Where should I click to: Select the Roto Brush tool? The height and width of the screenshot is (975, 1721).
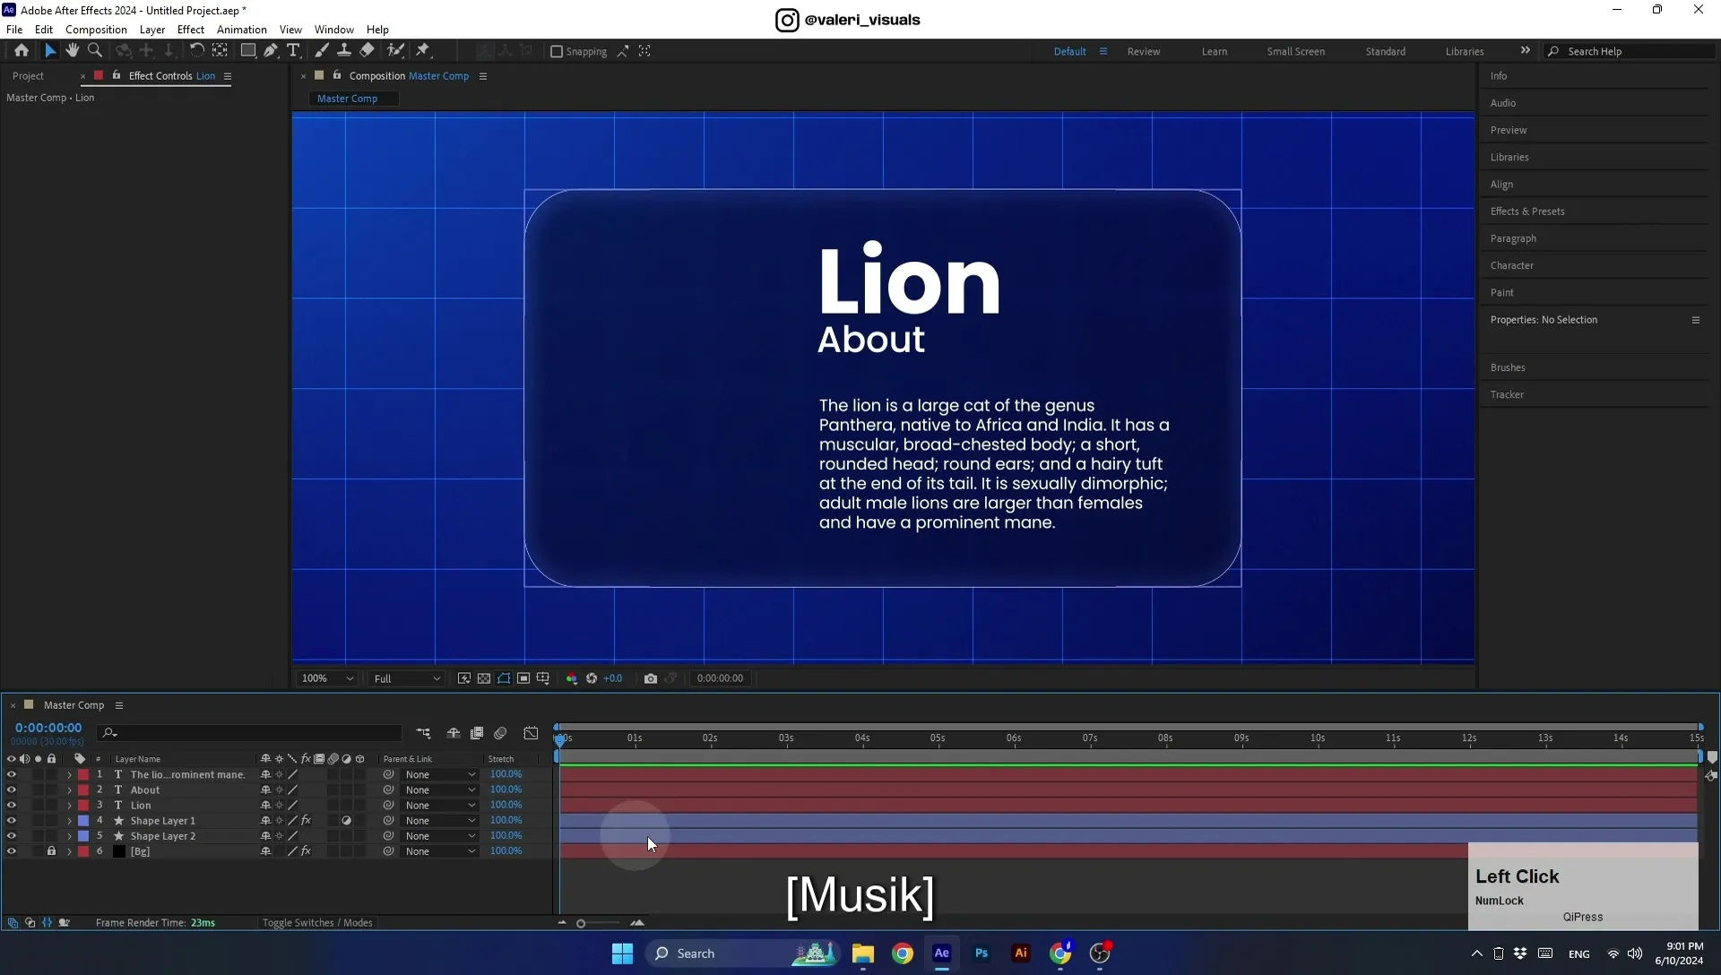point(395,51)
